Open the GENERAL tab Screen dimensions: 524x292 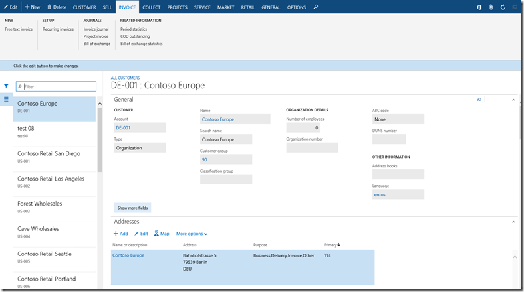271,7
